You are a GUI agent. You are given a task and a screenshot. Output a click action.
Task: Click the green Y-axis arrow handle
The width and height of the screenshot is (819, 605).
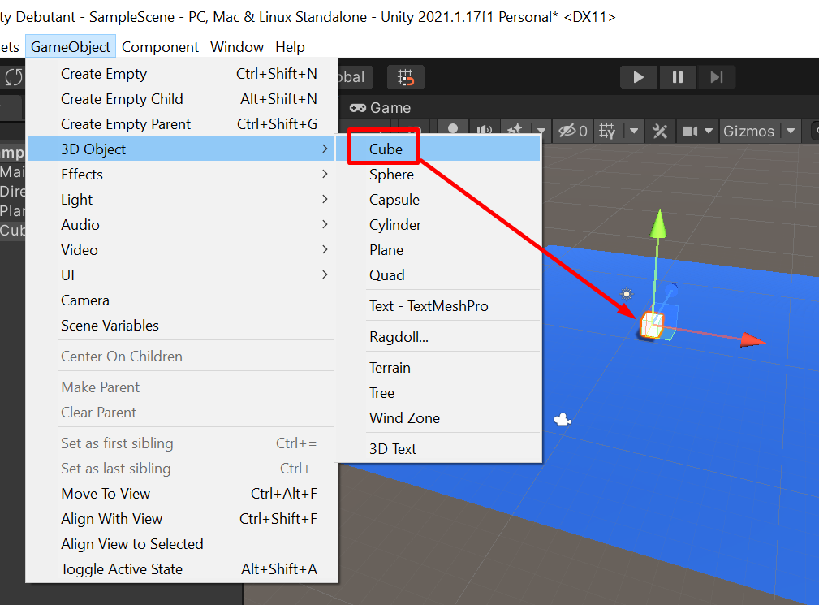[659, 223]
